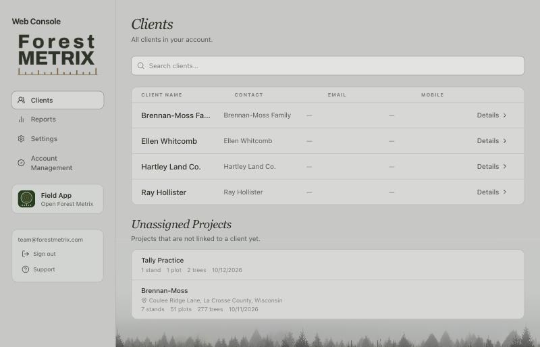The height and width of the screenshot is (347, 540).
Task: Open the Tally Practice unassigned project
Action: pyautogui.click(x=327, y=265)
